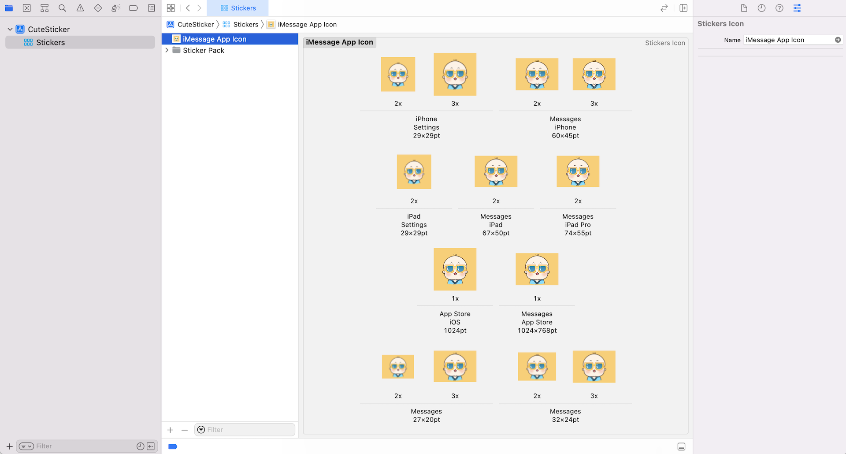Toggle source control status filter button

coord(151,446)
